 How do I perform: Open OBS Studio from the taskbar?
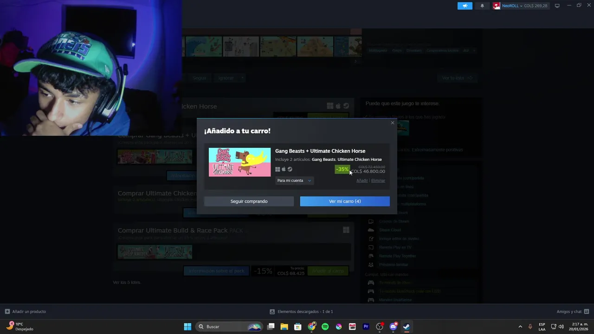[380, 327]
